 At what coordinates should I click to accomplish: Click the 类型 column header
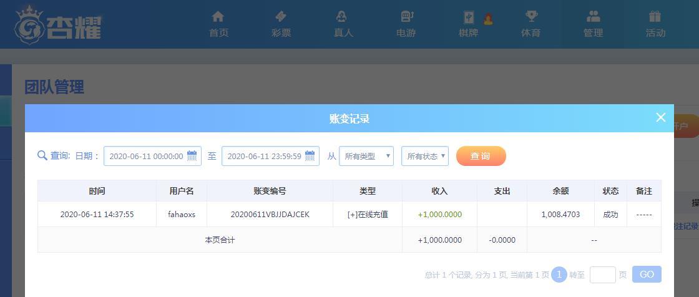(368, 191)
